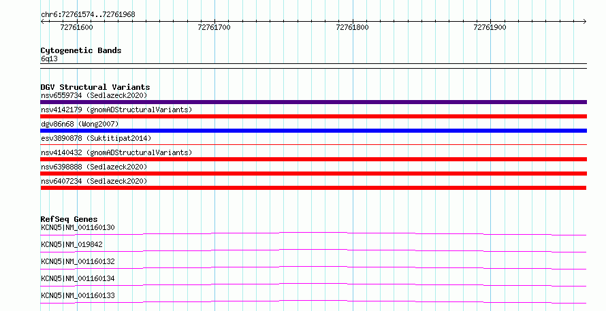Click the chr6:72761574..72761968 region label

pyautogui.click(x=88, y=14)
